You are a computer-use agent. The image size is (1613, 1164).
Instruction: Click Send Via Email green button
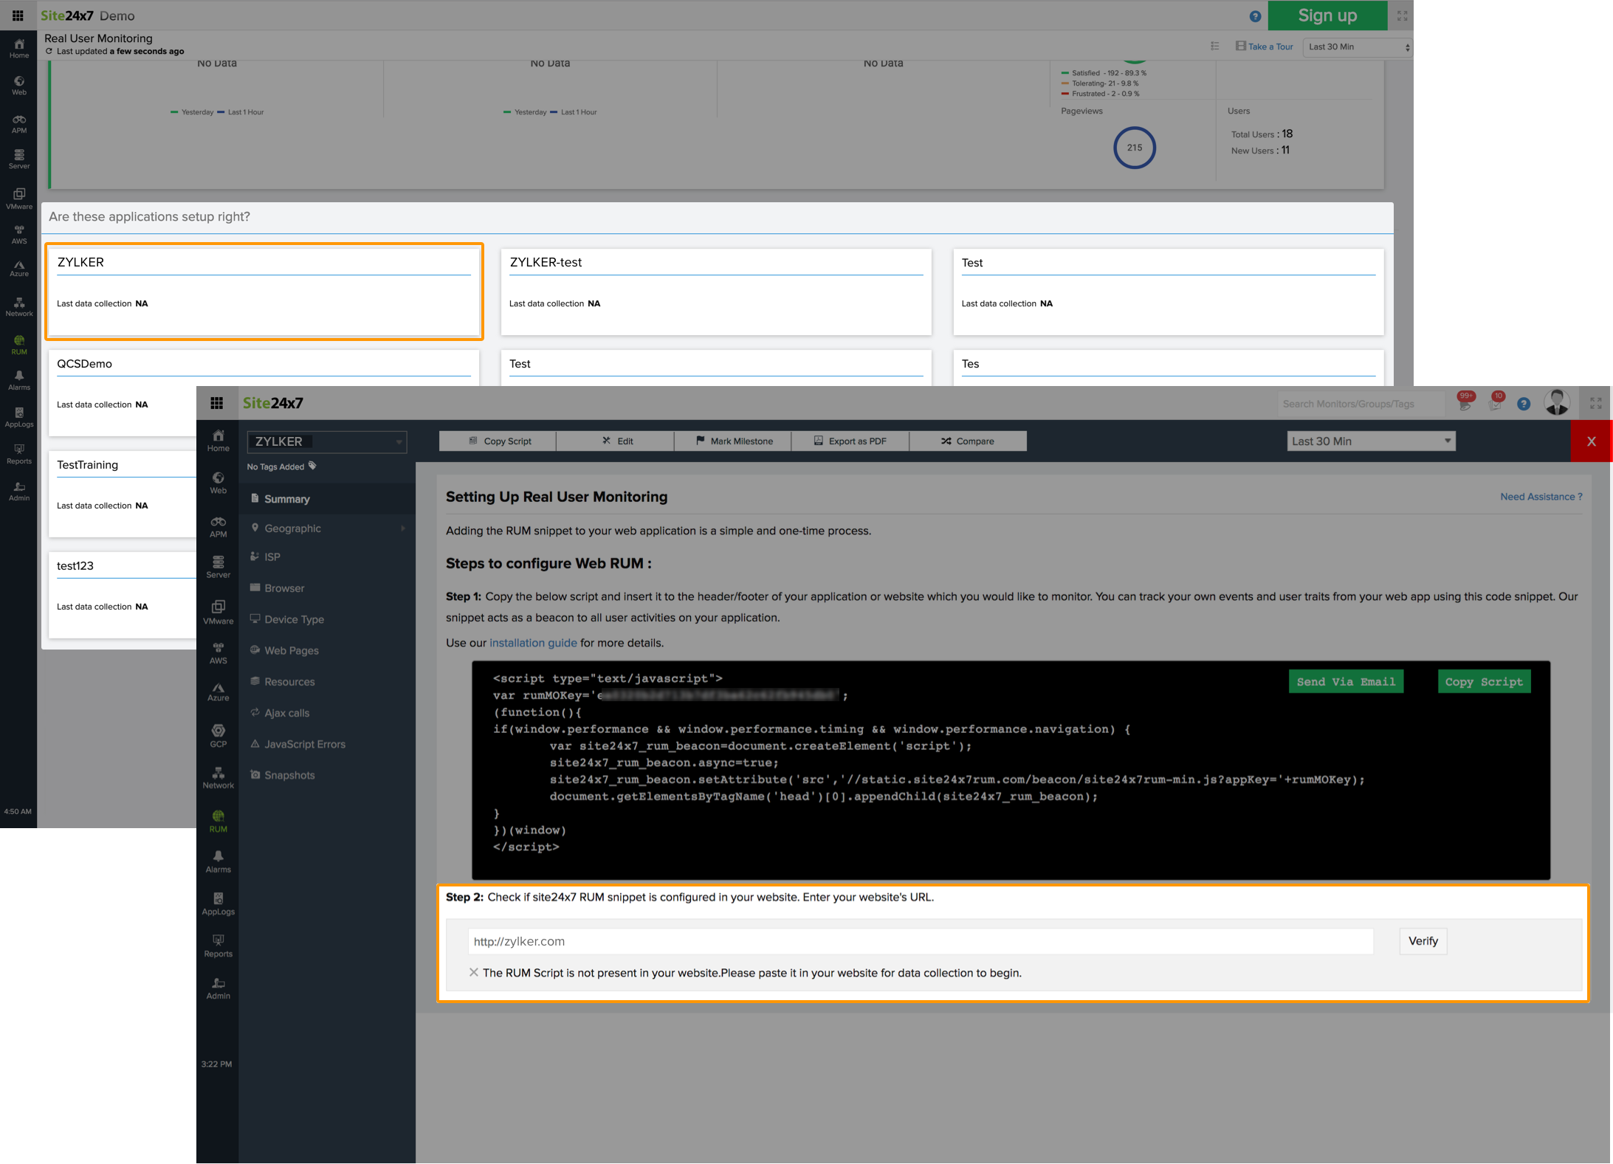[1346, 682]
